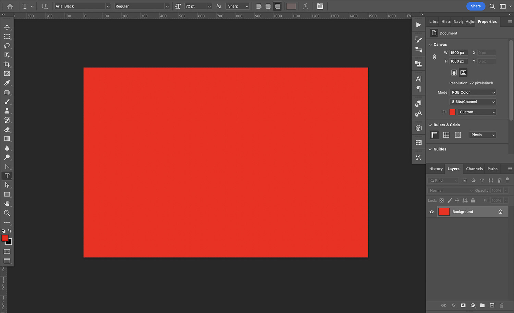This screenshot has width=514, height=313.
Task: Choose the Crop tool
Action: (7, 64)
